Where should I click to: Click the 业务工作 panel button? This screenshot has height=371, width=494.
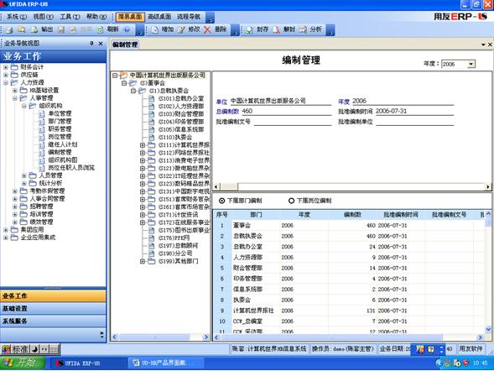53,296
